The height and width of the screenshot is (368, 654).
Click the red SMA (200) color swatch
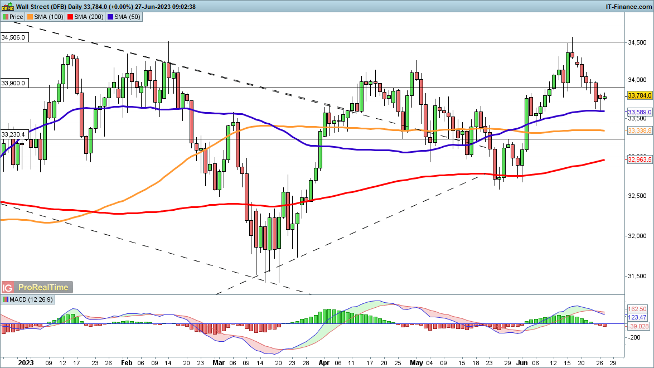[x=70, y=17]
